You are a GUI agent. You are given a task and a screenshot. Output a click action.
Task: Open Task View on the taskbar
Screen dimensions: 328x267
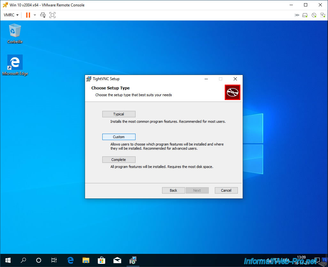[x=54, y=260]
